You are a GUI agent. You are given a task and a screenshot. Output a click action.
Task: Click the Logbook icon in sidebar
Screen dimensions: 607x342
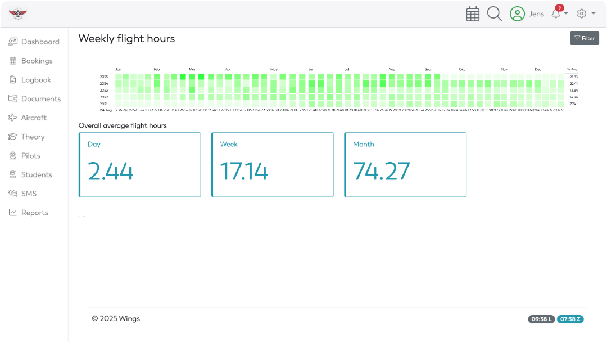coord(12,80)
